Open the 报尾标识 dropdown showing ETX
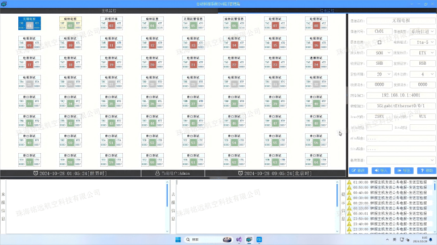This screenshot has width=437, height=245. point(422,53)
